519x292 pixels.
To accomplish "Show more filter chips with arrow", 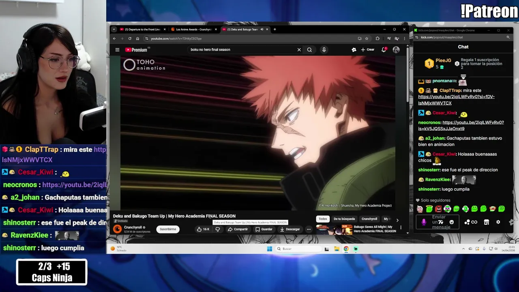I will [x=397, y=220].
